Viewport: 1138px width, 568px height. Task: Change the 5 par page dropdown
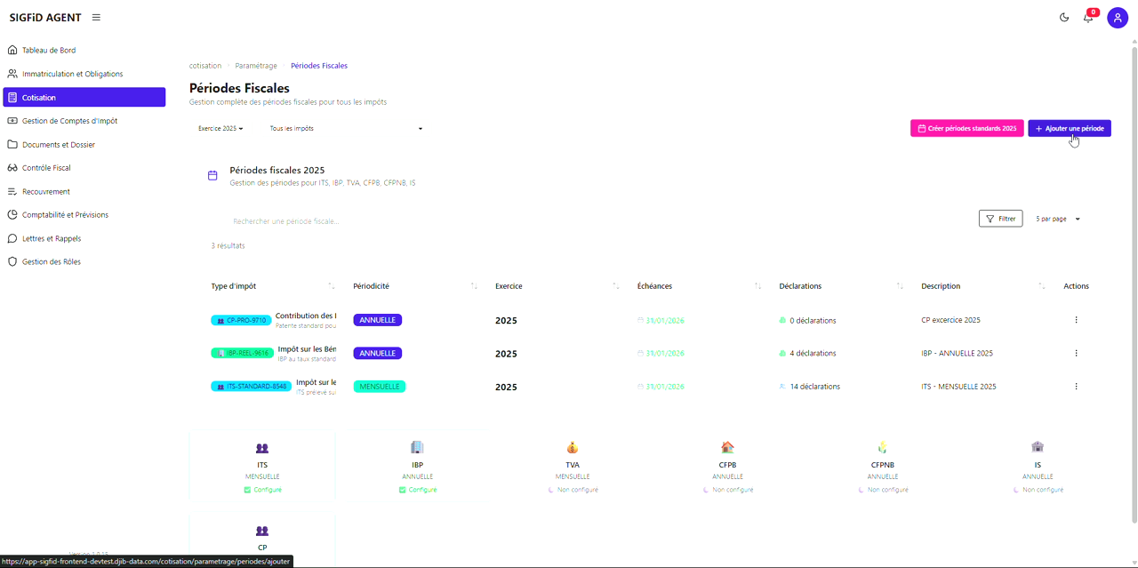(x=1058, y=219)
